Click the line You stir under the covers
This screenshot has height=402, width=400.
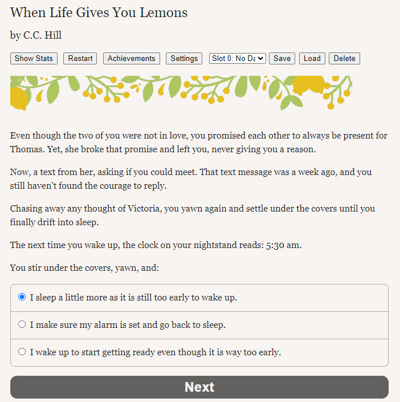(x=84, y=268)
